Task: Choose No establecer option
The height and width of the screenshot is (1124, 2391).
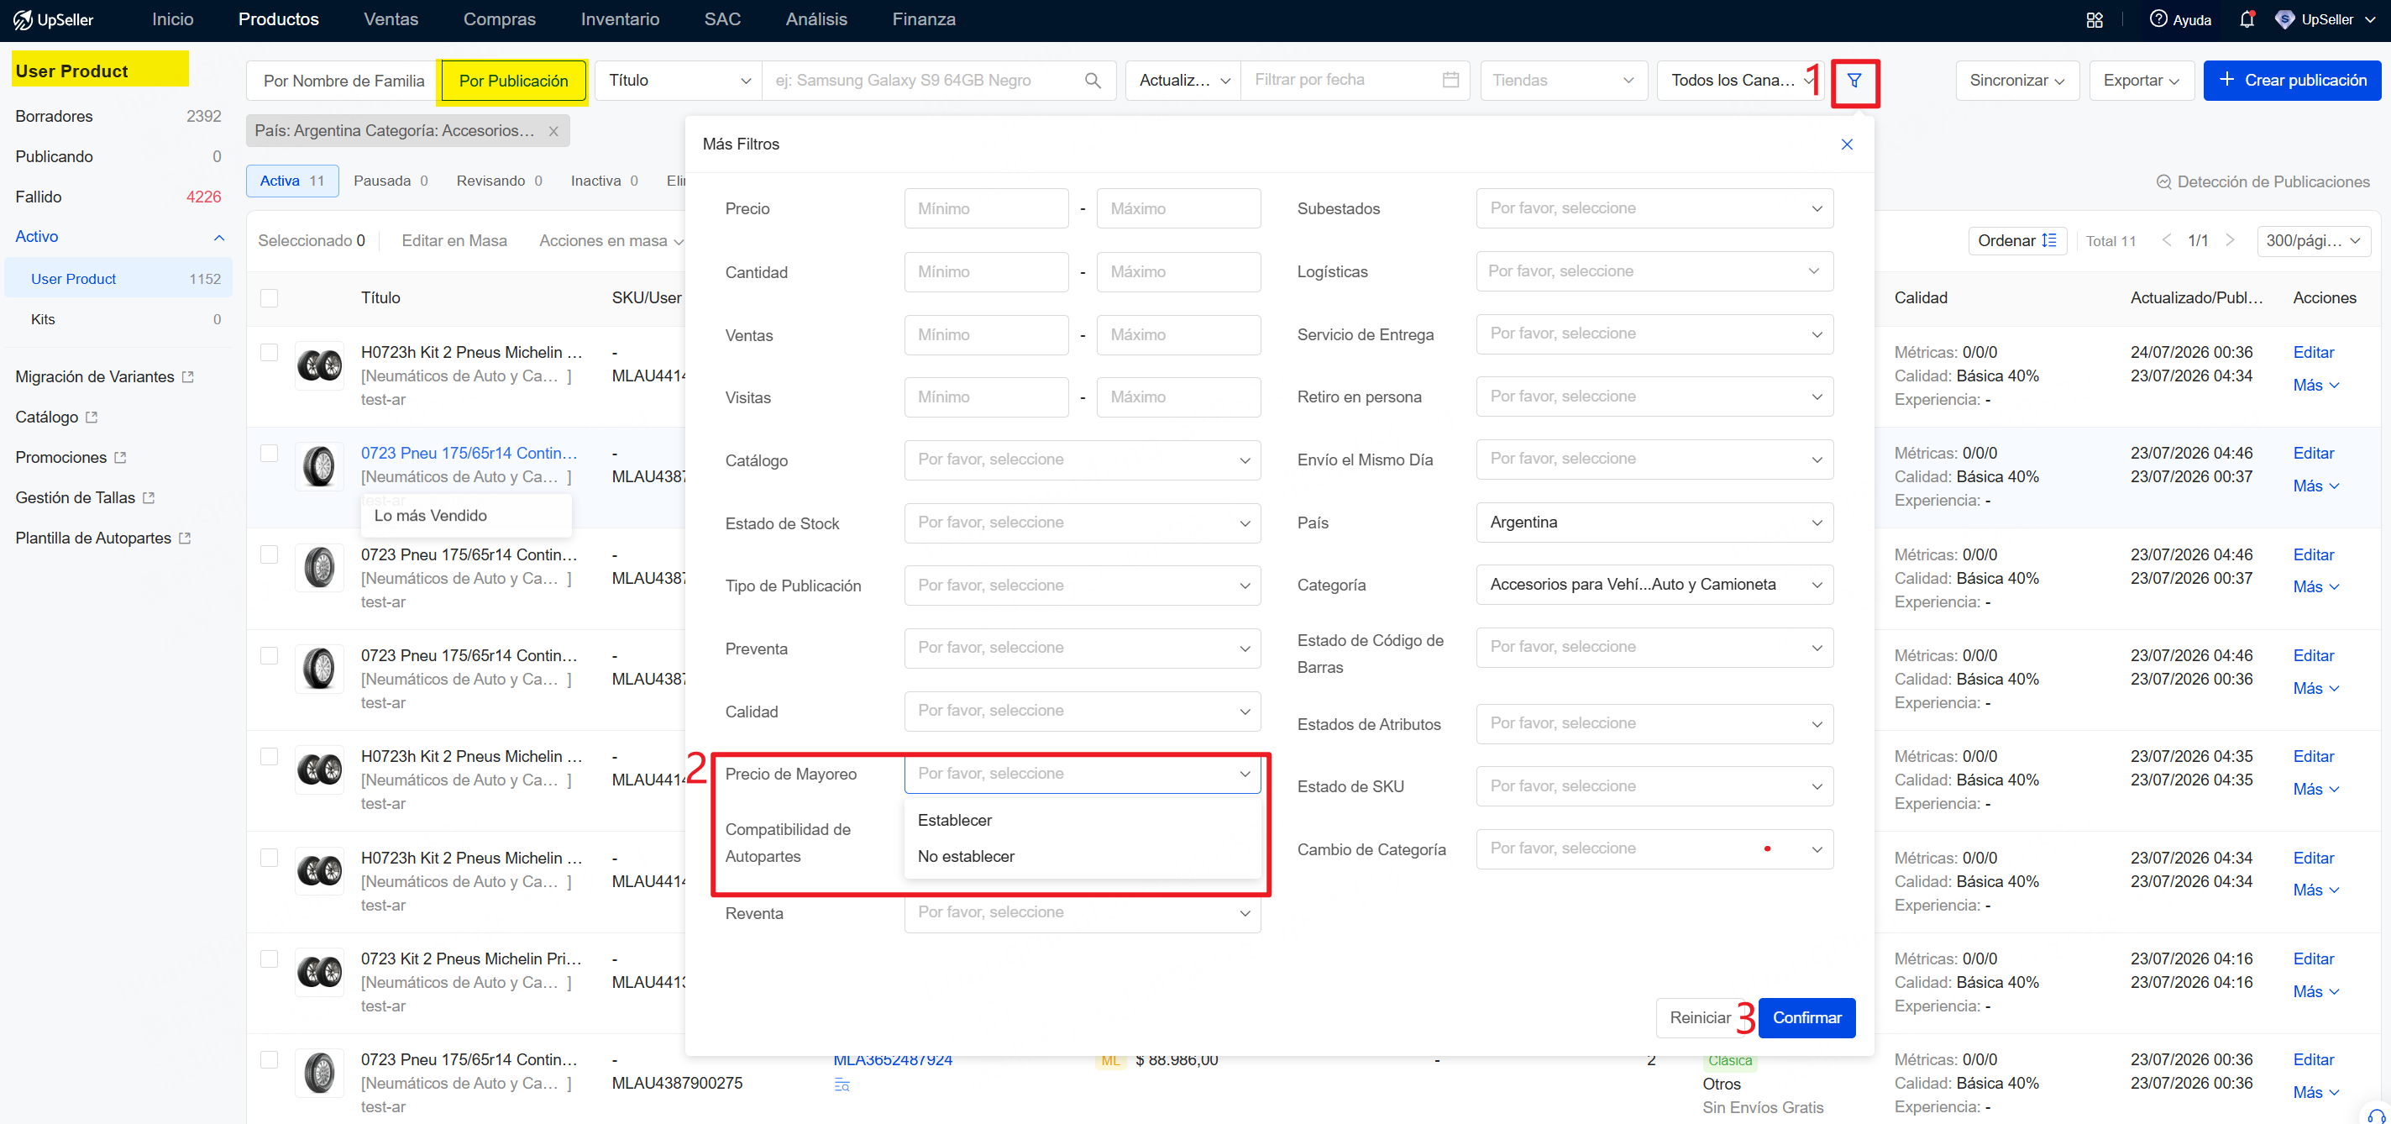Action: [1083, 857]
